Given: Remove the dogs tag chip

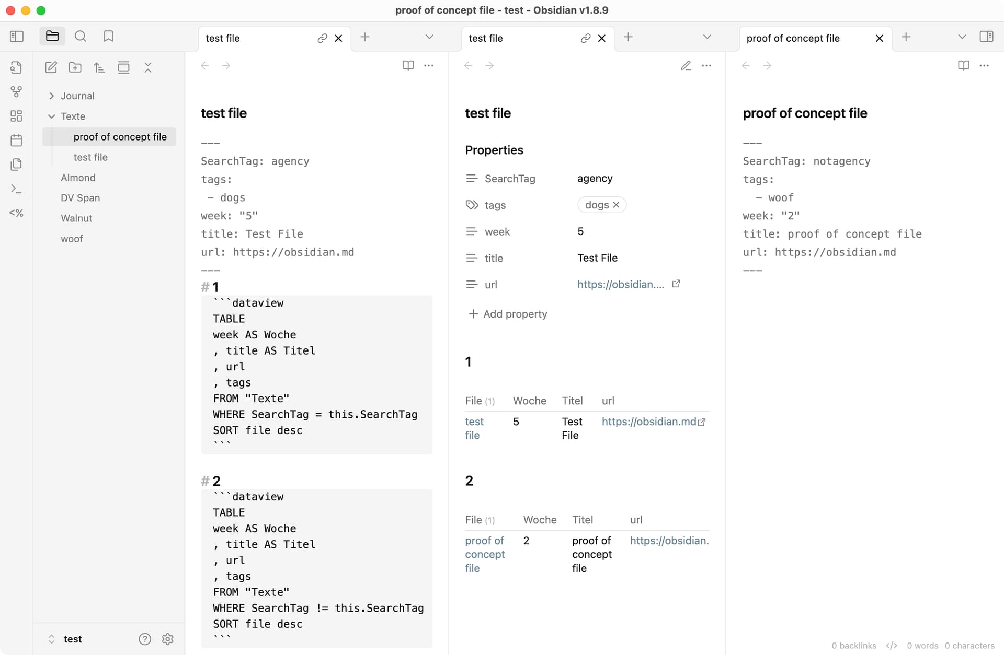Looking at the screenshot, I should (x=616, y=205).
